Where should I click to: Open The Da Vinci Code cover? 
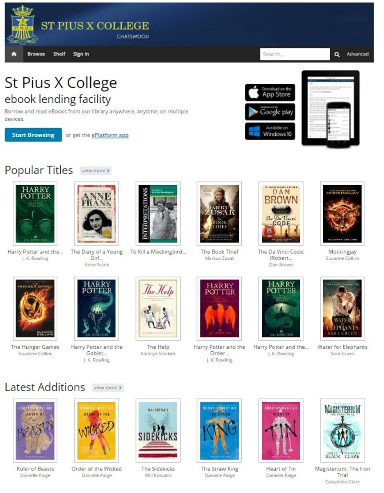click(281, 214)
